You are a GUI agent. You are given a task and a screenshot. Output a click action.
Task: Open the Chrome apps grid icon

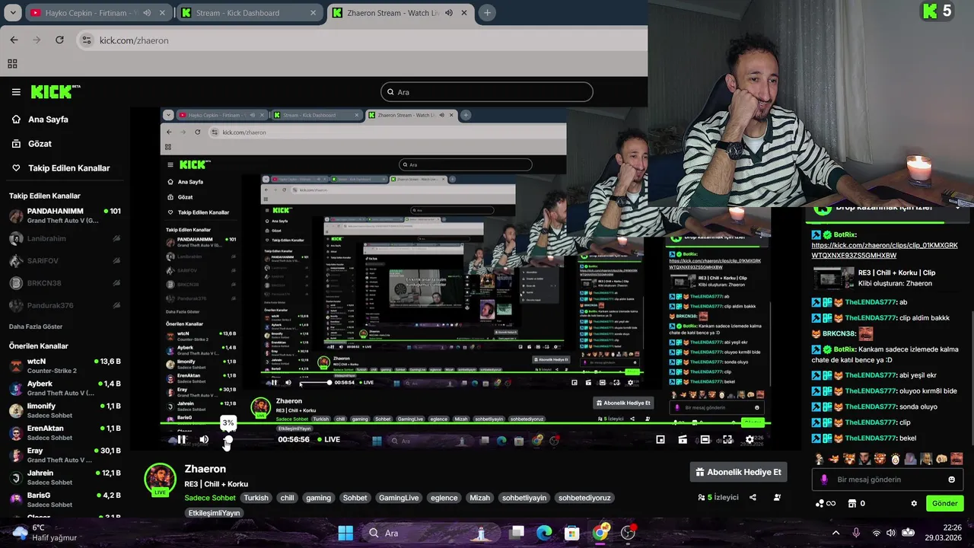point(12,64)
